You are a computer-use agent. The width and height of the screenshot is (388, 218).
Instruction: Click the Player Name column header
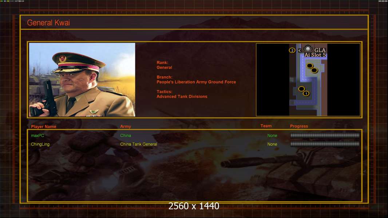pos(44,127)
